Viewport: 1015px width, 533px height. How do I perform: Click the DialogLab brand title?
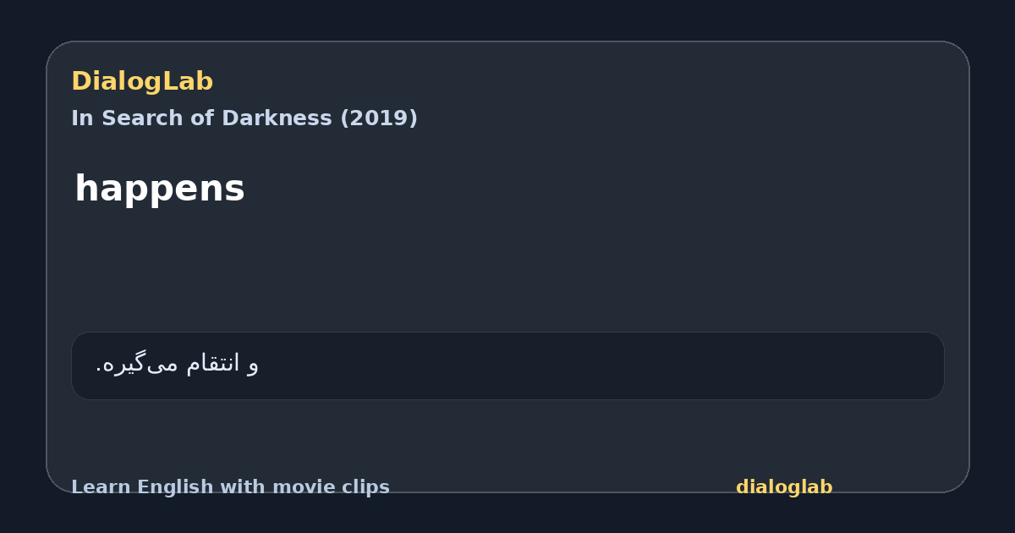coord(142,81)
